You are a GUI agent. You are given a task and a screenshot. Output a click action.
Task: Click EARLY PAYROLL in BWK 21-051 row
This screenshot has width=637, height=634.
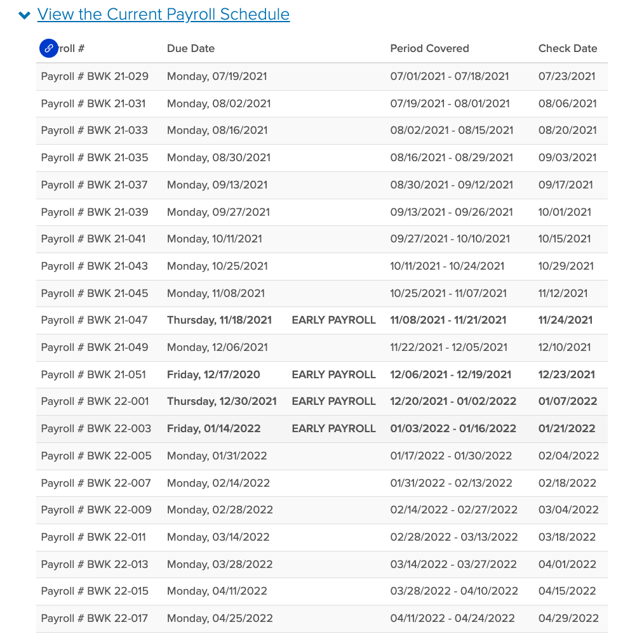(333, 374)
